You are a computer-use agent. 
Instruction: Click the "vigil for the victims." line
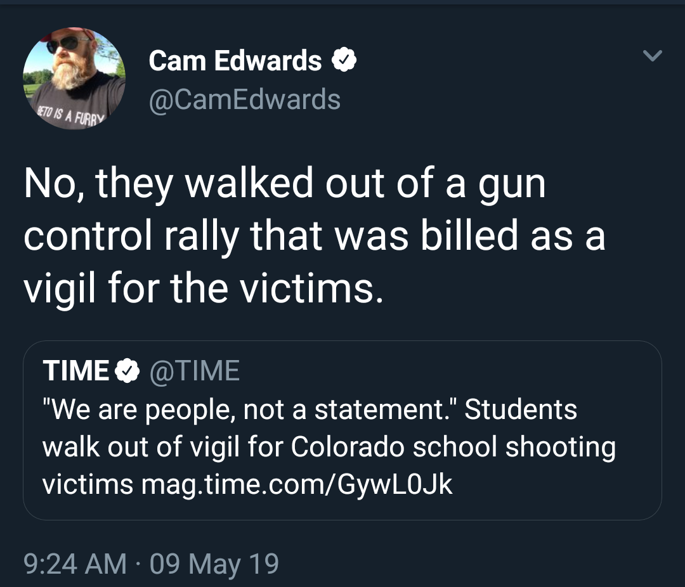click(x=204, y=287)
